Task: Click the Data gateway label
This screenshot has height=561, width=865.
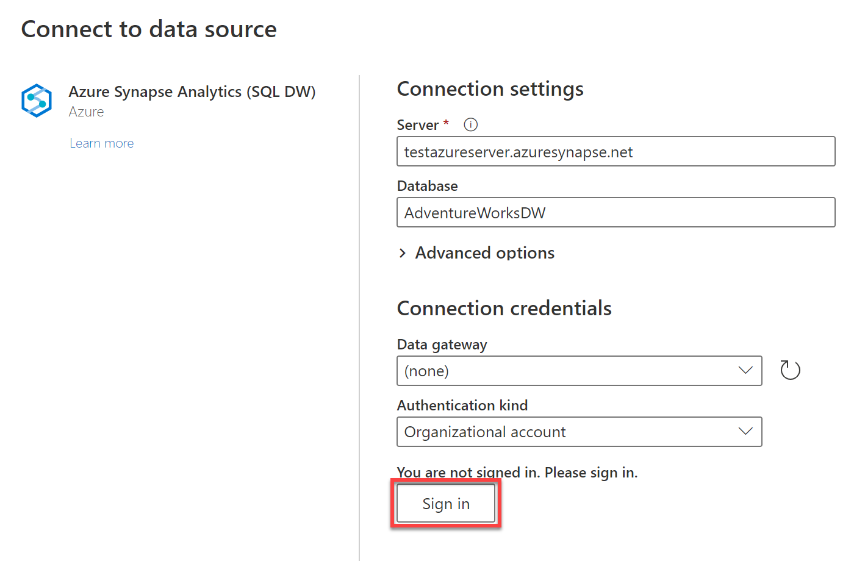Action: (442, 345)
